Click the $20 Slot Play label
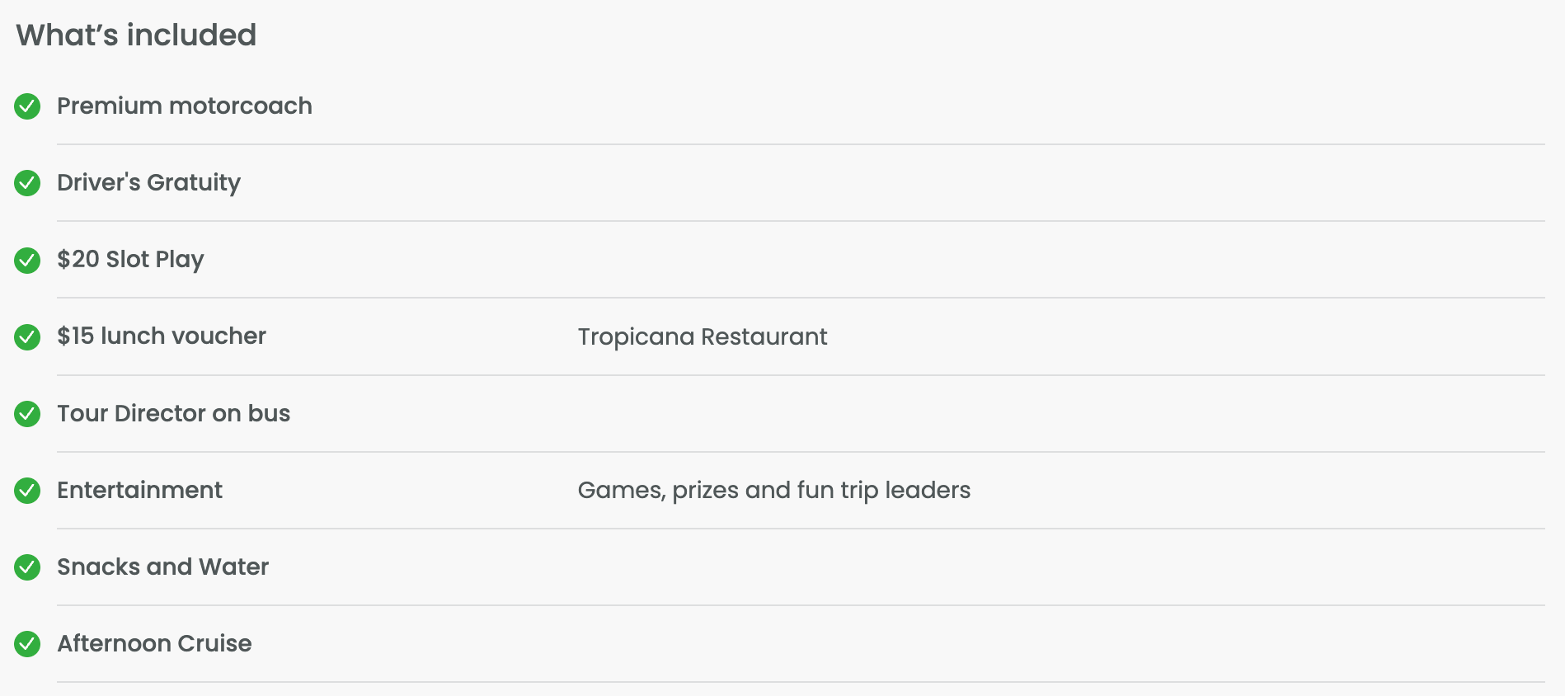 pyautogui.click(x=130, y=260)
